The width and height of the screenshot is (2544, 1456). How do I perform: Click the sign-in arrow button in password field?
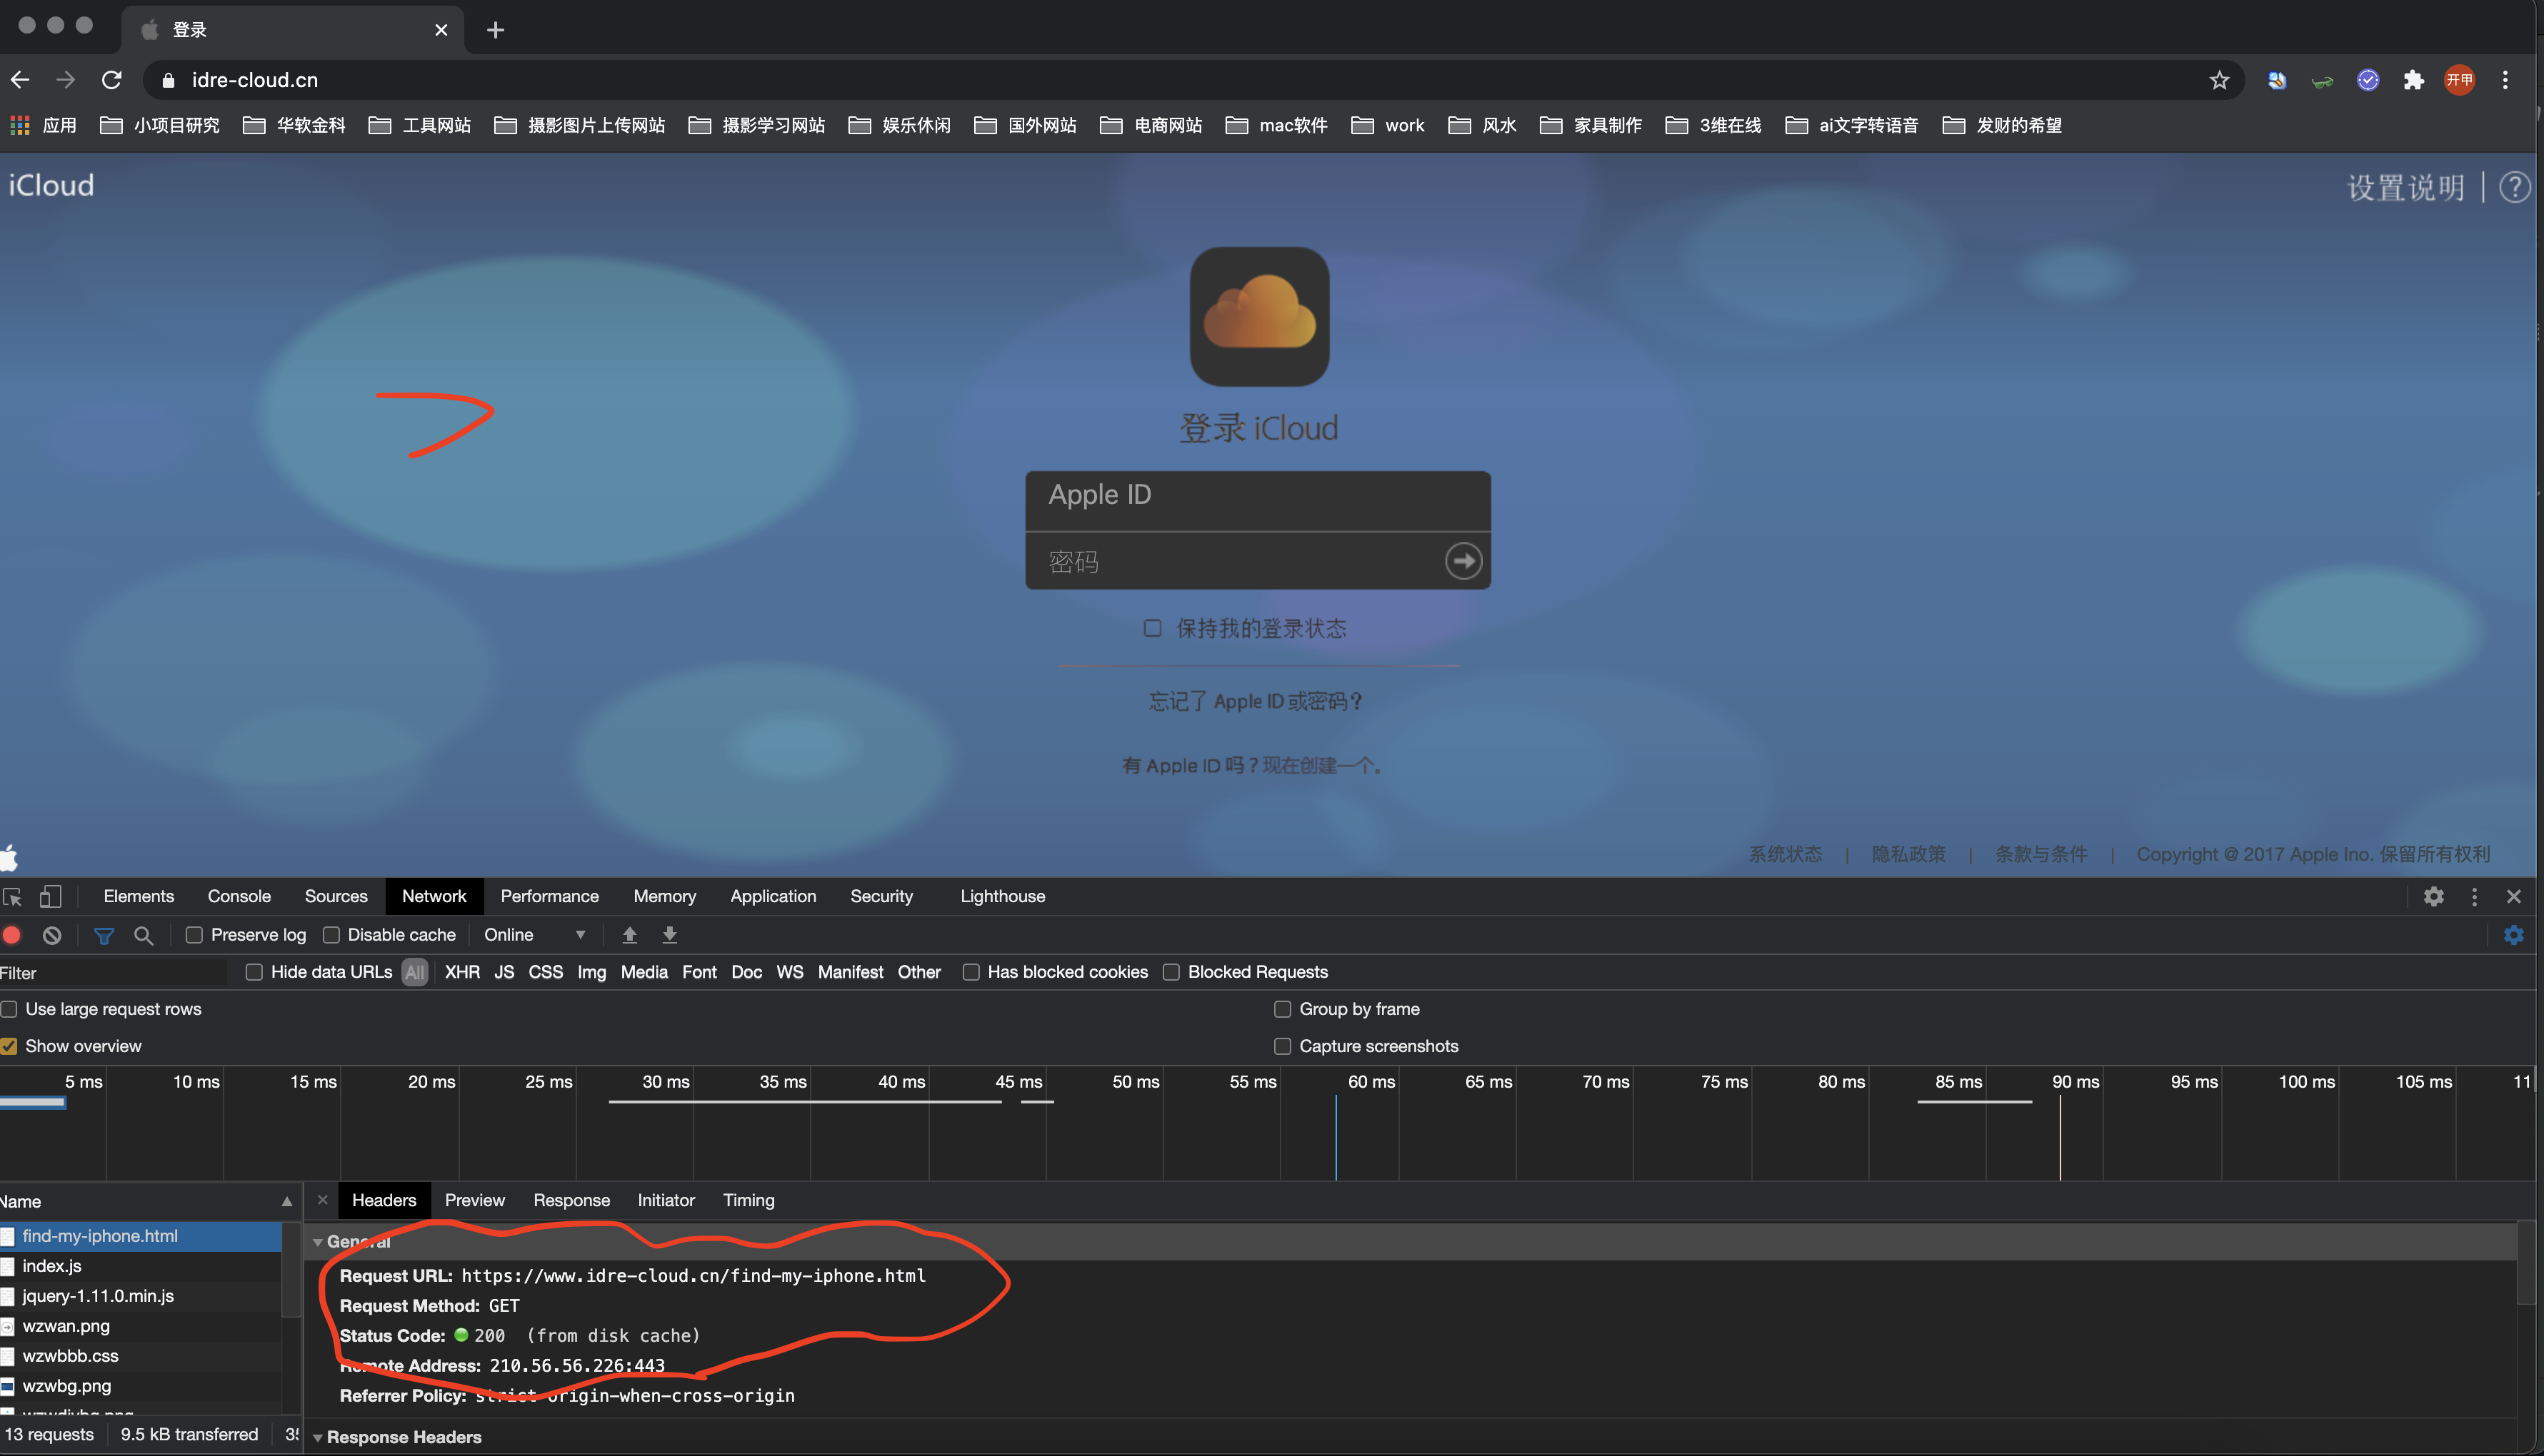[1463, 561]
